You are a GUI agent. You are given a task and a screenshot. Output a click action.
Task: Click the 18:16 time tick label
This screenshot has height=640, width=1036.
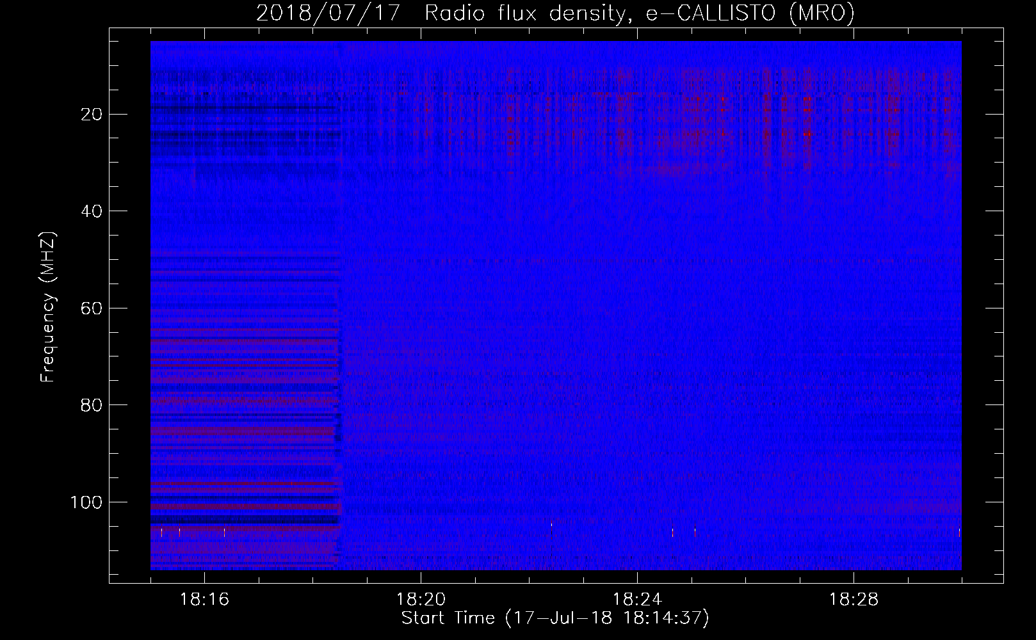tap(204, 600)
